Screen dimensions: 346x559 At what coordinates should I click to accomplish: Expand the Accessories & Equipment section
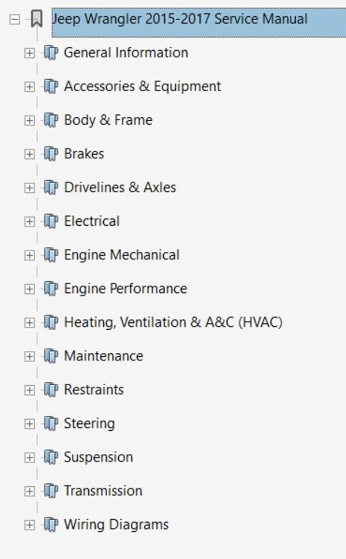click(29, 87)
